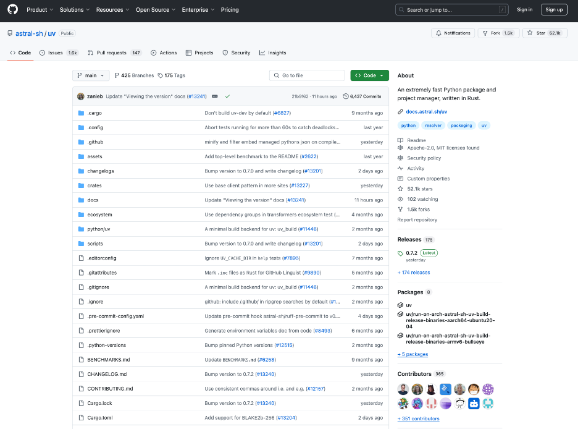Switch to the Insights tab

click(272, 53)
